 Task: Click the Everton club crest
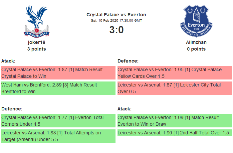tap(196, 21)
